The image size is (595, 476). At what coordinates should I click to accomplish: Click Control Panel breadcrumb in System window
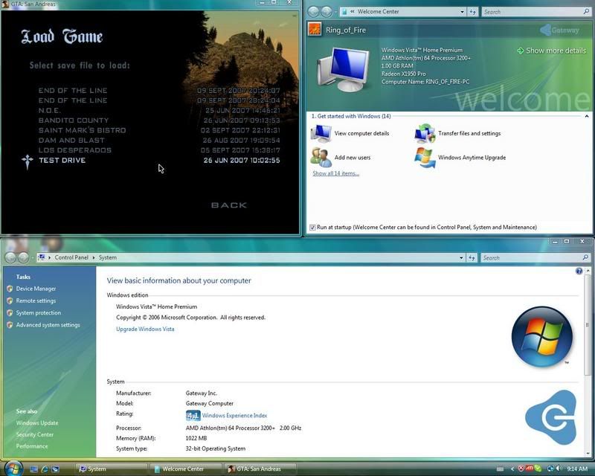point(71,257)
